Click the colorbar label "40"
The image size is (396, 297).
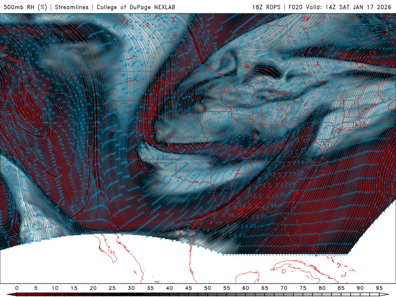tap(169, 288)
